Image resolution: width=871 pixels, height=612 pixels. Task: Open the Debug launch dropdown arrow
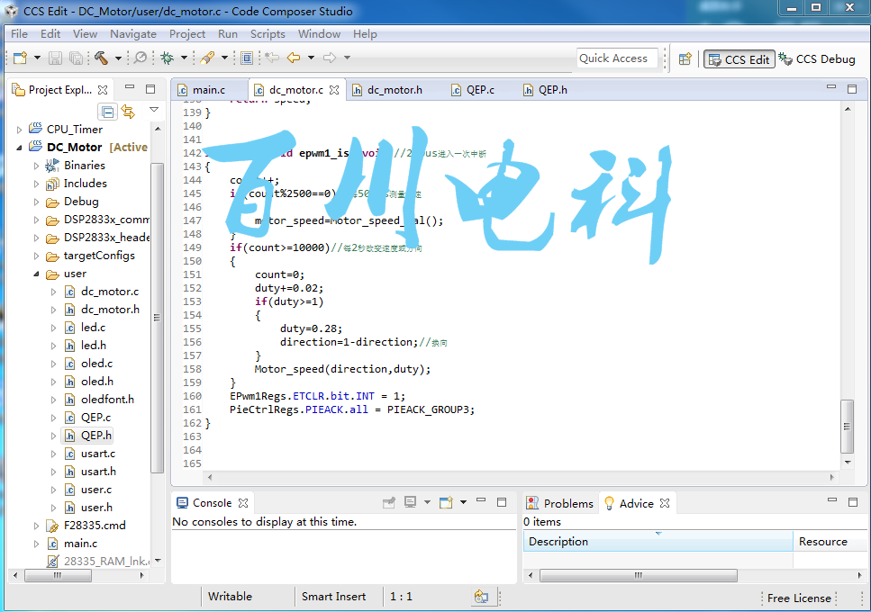(x=184, y=58)
